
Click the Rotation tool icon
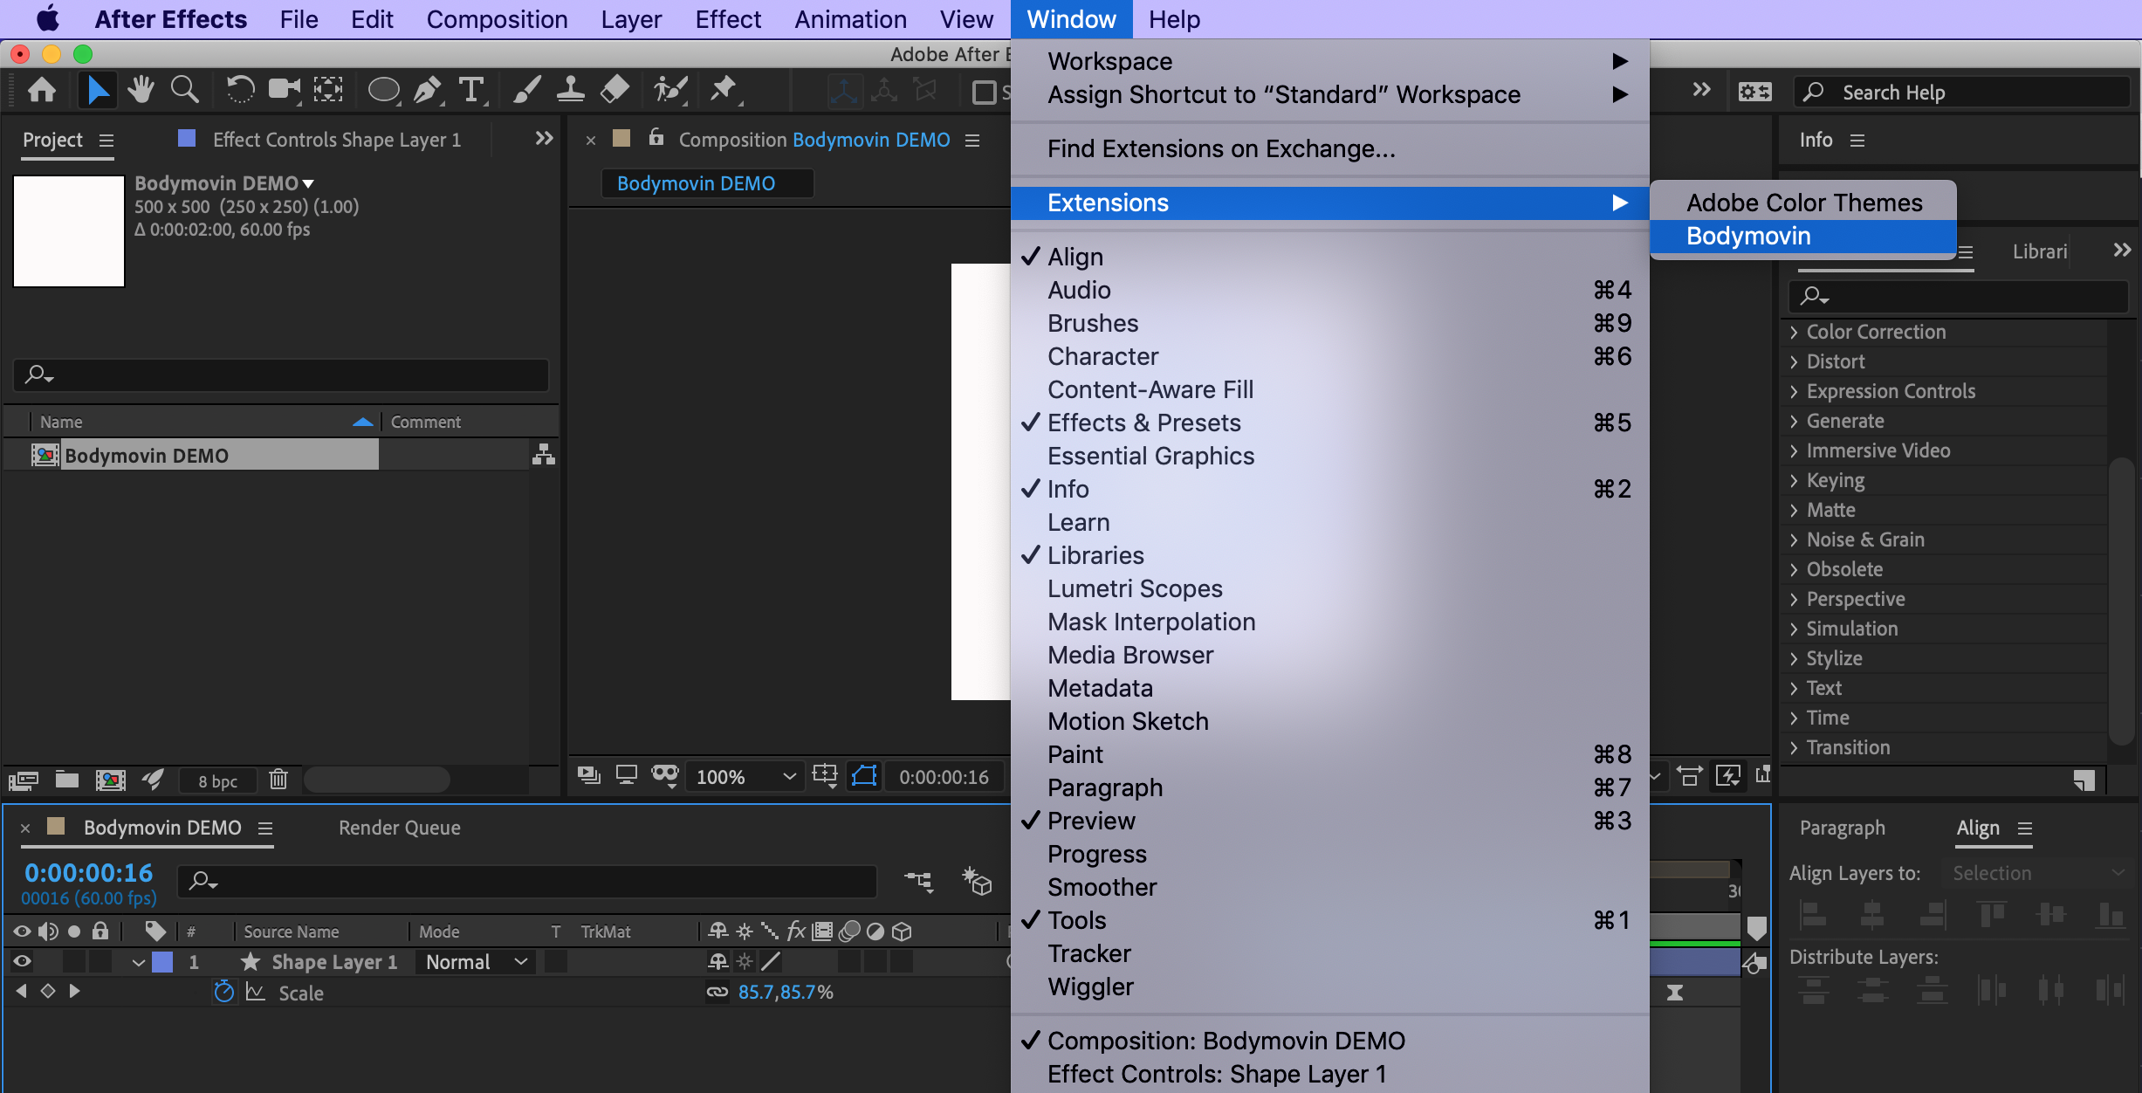click(x=239, y=90)
